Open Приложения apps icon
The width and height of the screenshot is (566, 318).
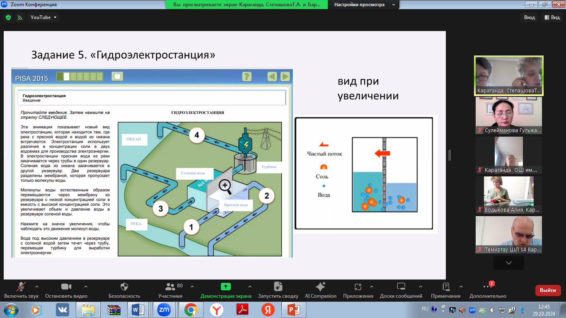point(358,287)
